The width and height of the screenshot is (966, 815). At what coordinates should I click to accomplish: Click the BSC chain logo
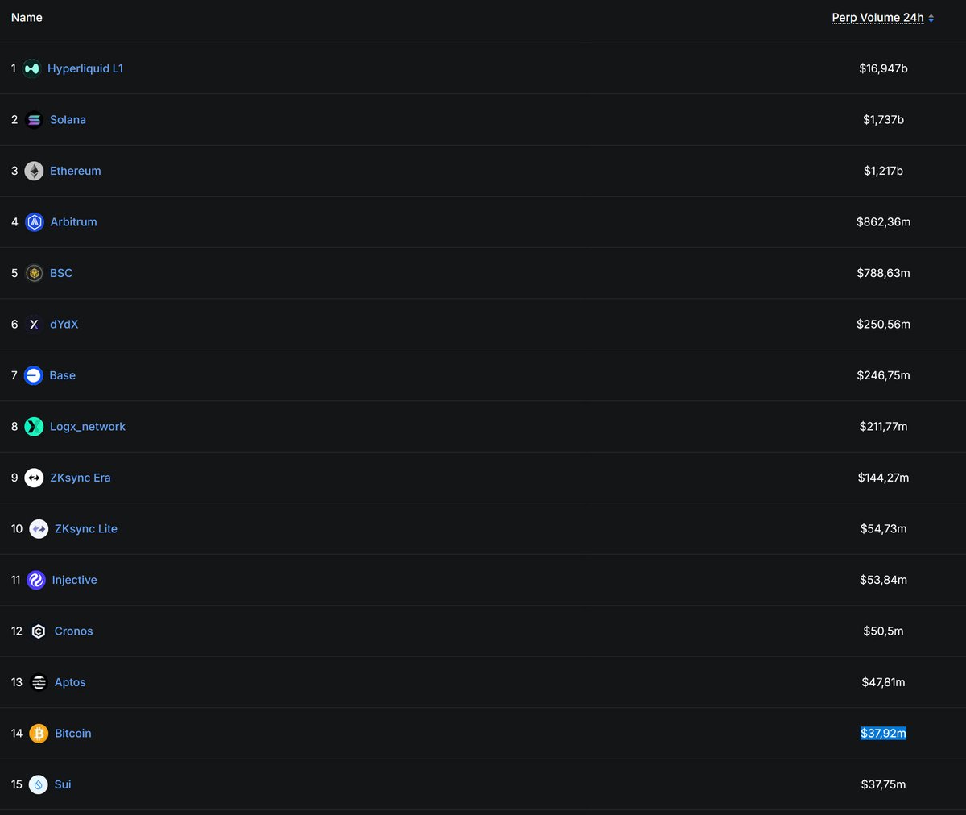34,273
